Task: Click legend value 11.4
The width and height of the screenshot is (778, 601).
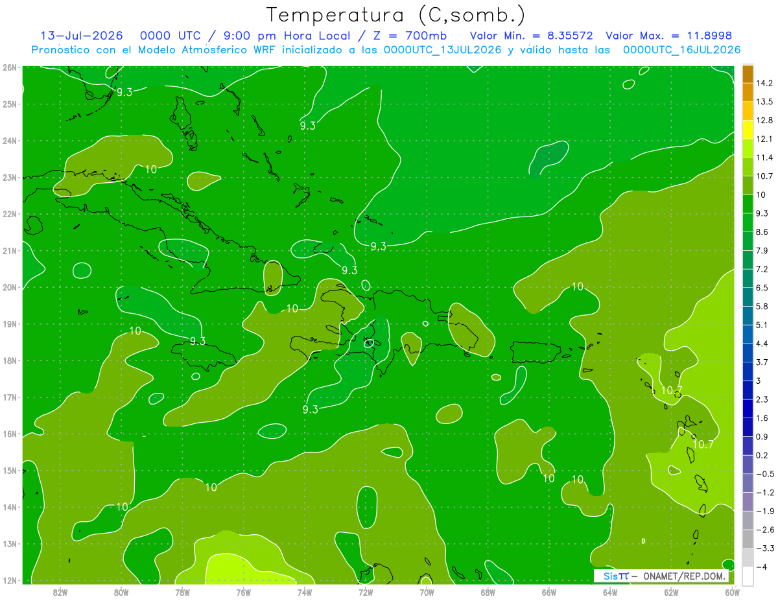Action: tap(764, 158)
